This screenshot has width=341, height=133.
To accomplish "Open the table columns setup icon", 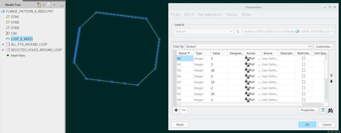I will pyautogui.click(x=323, y=110).
